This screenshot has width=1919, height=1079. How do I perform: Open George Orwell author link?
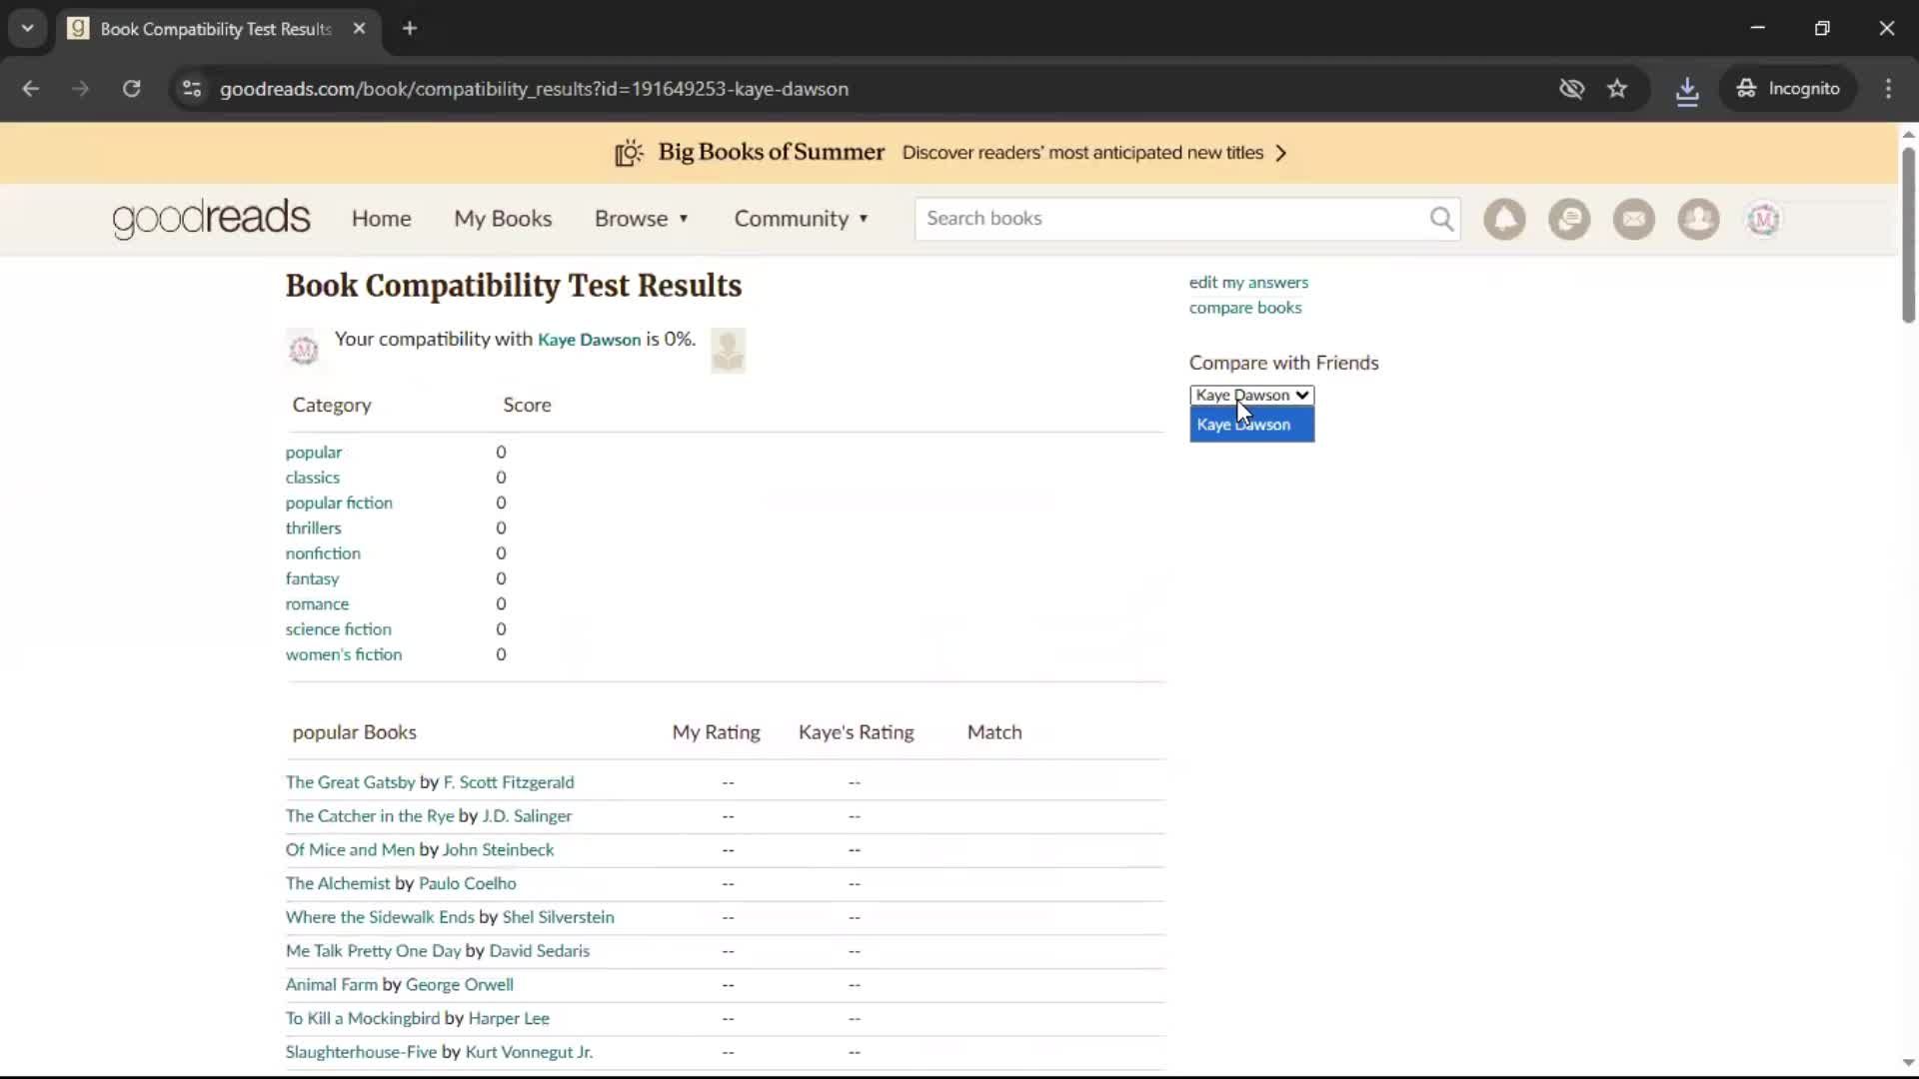[x=460, y=985]
